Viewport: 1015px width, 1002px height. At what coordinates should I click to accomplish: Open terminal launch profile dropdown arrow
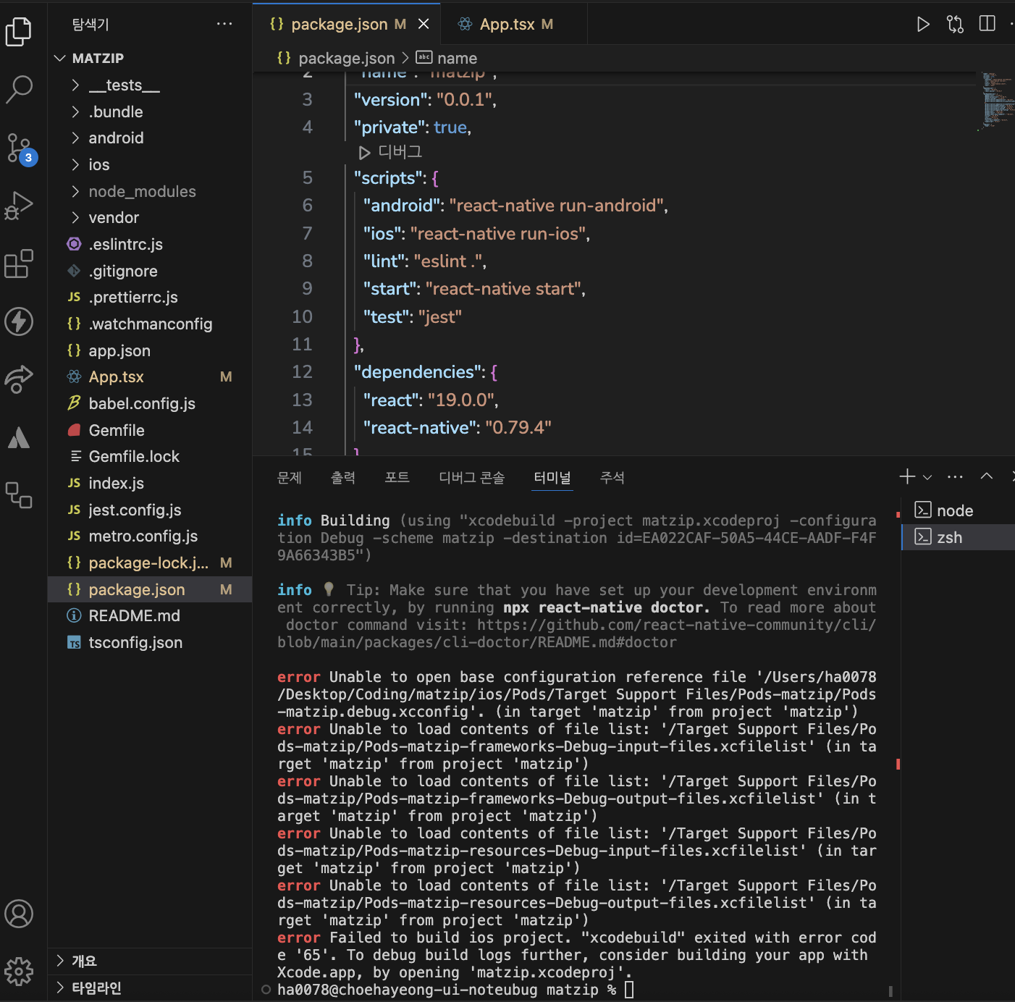[x=927, y=477]
